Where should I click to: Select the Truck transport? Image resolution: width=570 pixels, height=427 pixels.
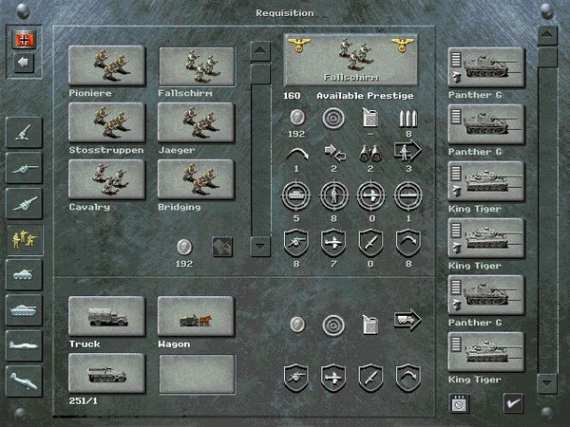106,316
